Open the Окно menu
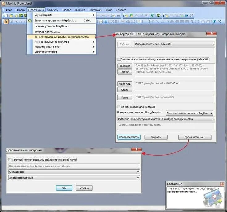Image resolution: width=227 pixels, height=212 pixels. click(109, 10)
